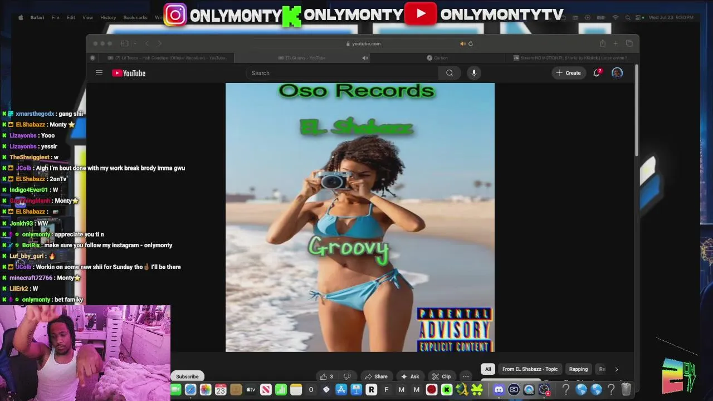Open FaceTime from the Dock
The width and height of the screenshot is (713, 401).
click(x=176, y=390)
